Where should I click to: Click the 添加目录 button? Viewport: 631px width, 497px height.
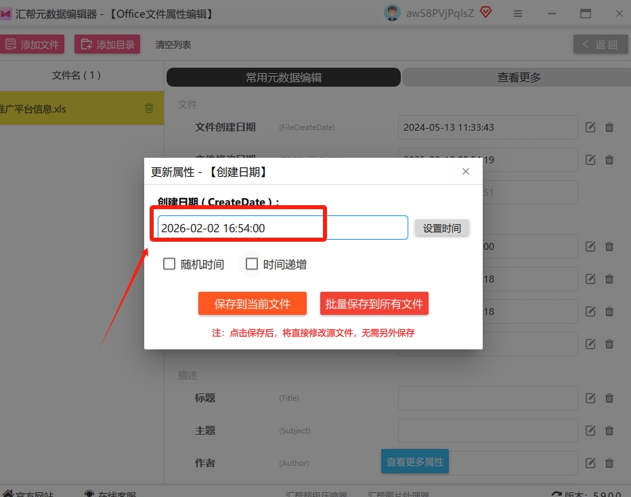107,44
